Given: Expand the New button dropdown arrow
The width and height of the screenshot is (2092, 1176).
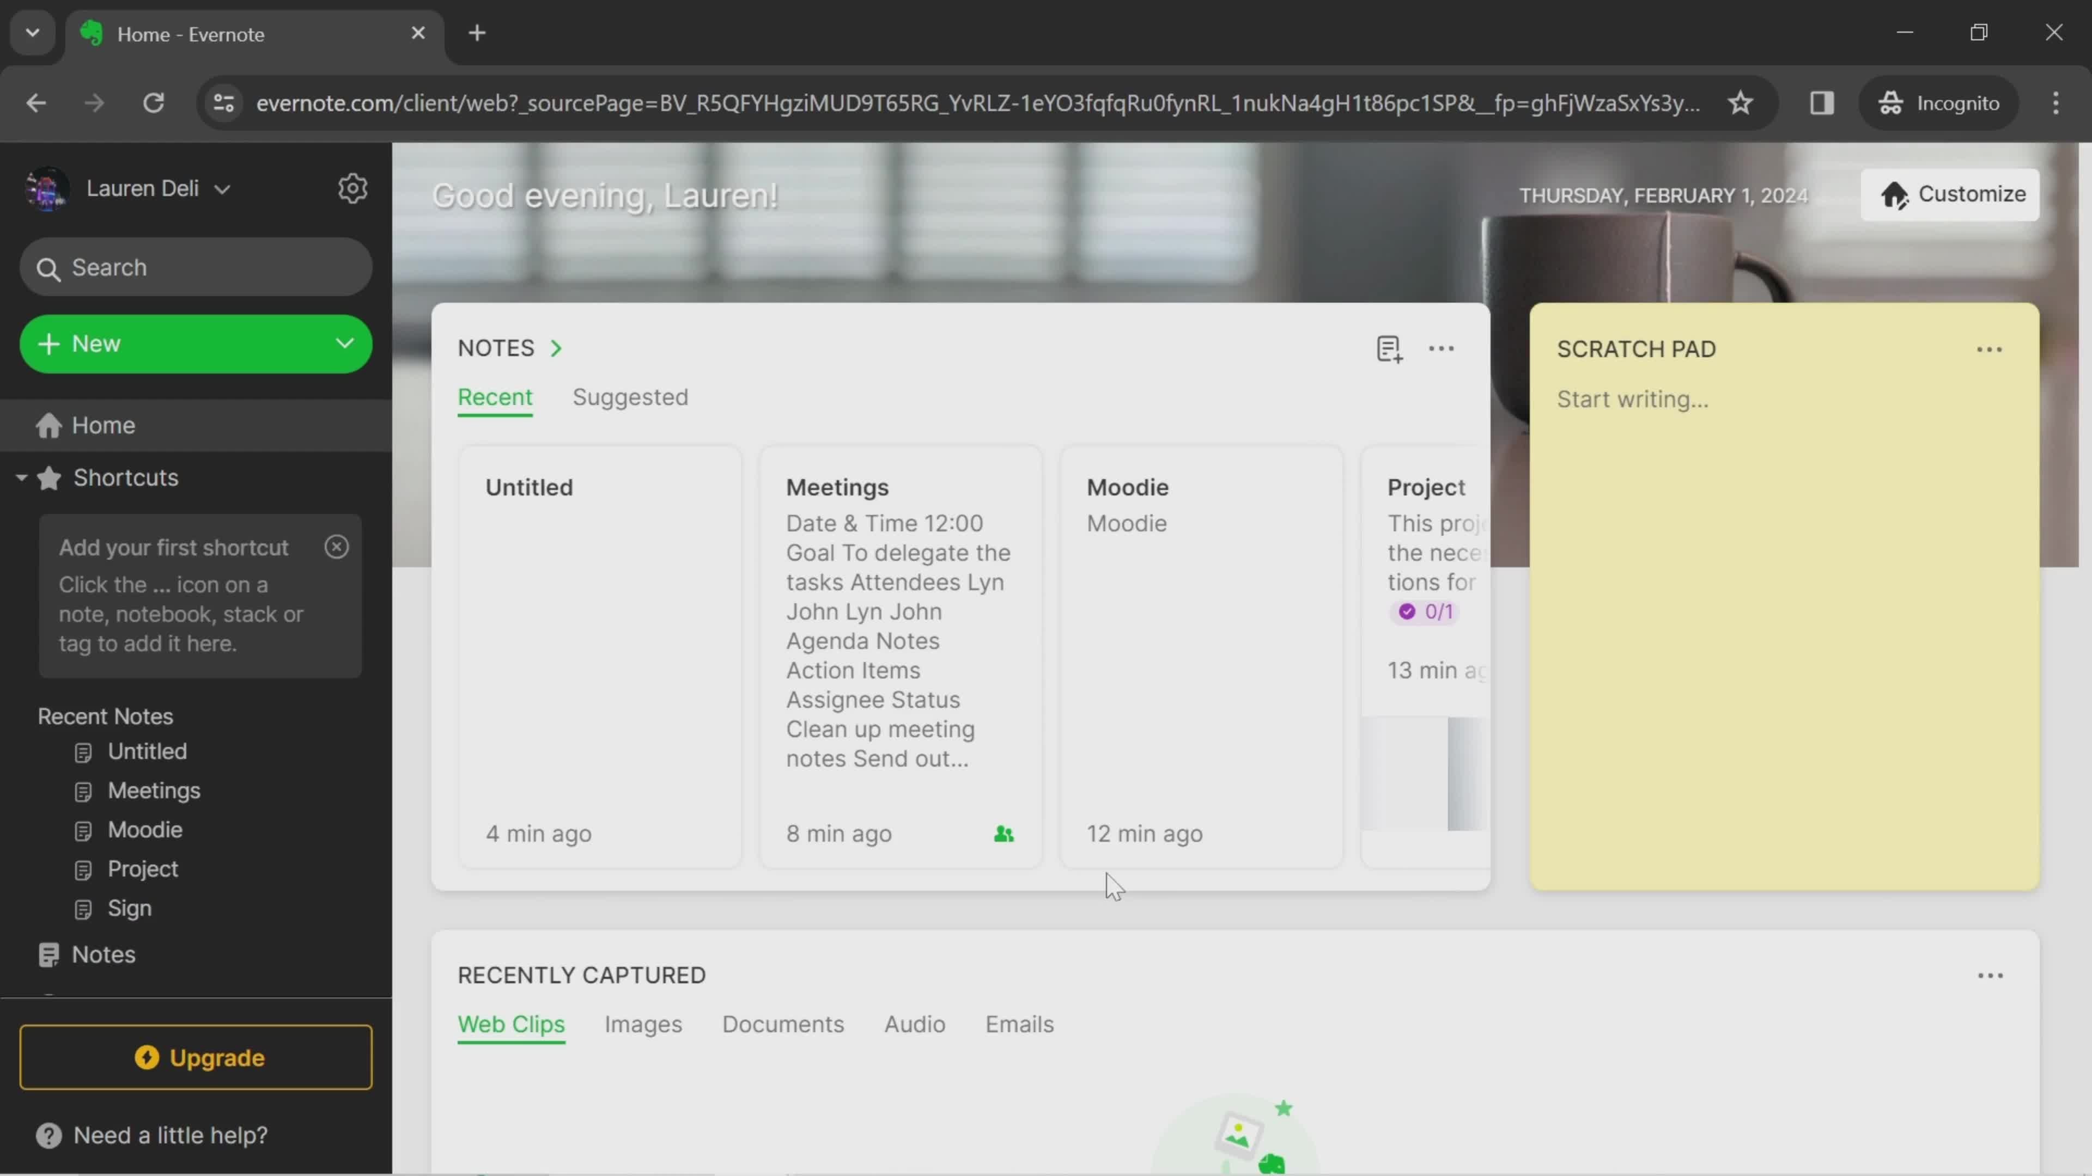Looking at the screenshot, I should pyautogui.click(x=345, y=342).
